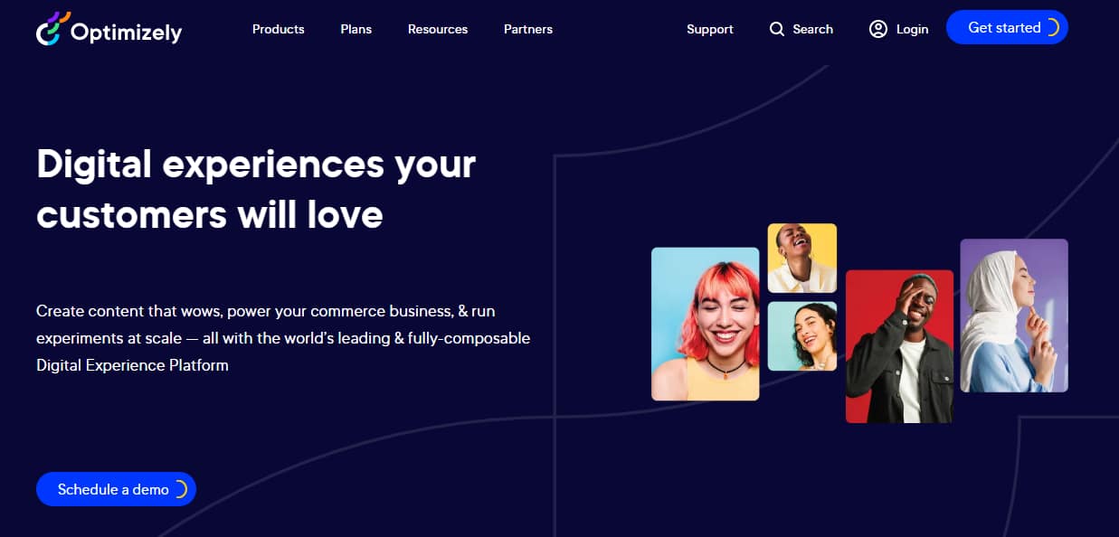
Task: Select the small teal-background smiling photo
Action: point(801,336)
